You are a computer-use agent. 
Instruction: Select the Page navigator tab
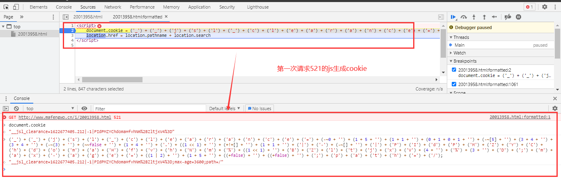tap(8, 17)
